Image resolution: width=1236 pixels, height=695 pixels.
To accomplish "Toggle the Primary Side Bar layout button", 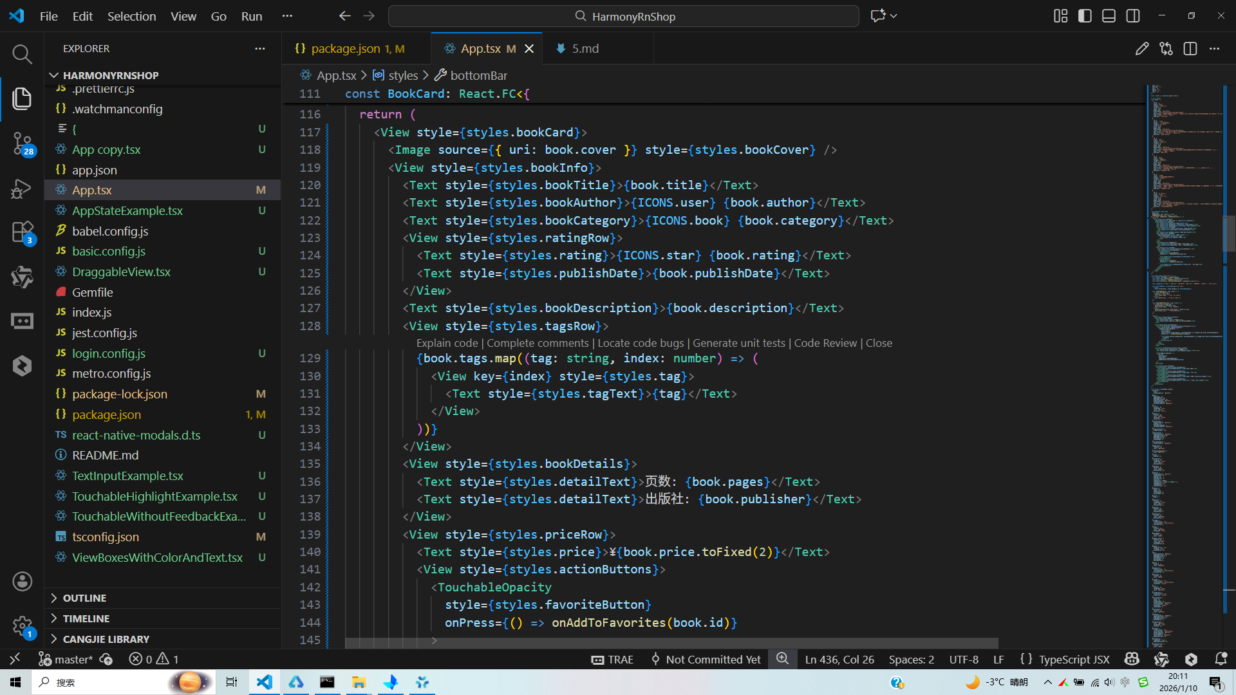I will pos(1085,16).
